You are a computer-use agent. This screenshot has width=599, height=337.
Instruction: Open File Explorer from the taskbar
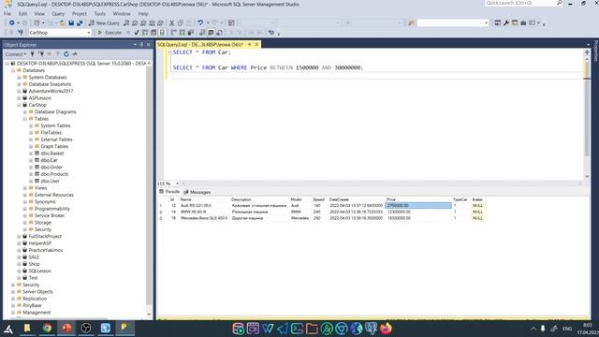pos(27,328)
